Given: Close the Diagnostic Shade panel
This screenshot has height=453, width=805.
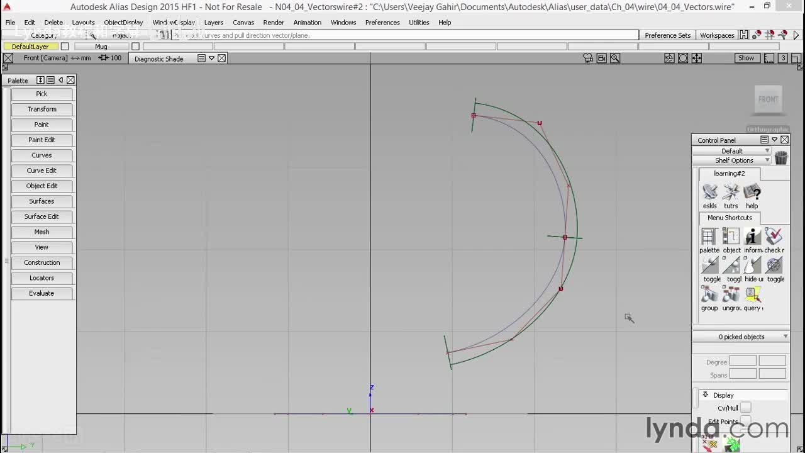Looking at the screenshot, I should (x=222, y=58).
